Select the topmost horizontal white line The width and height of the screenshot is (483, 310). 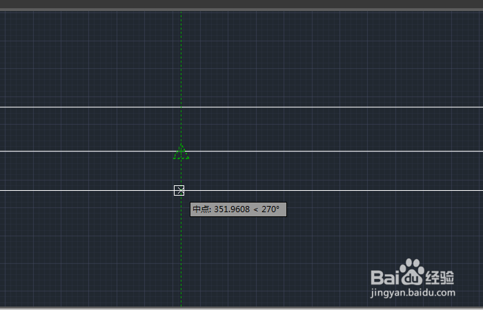point(241,107)
